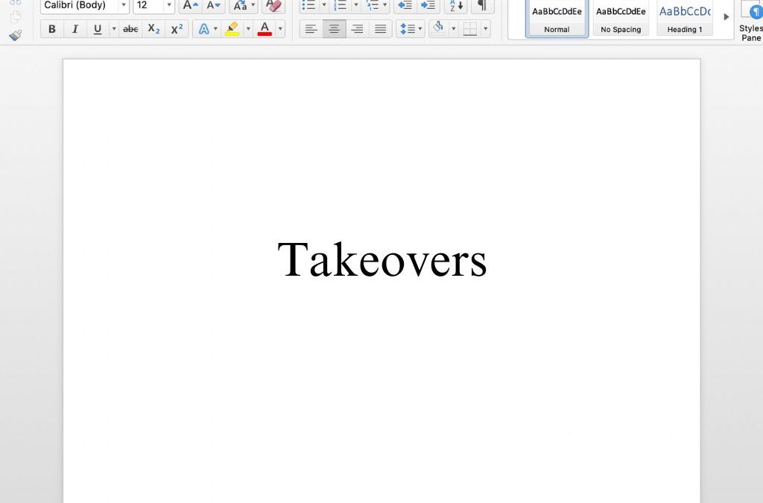Screen dimensions: 763x503
Task: Sort text A to Z
Action: point(456,5)
